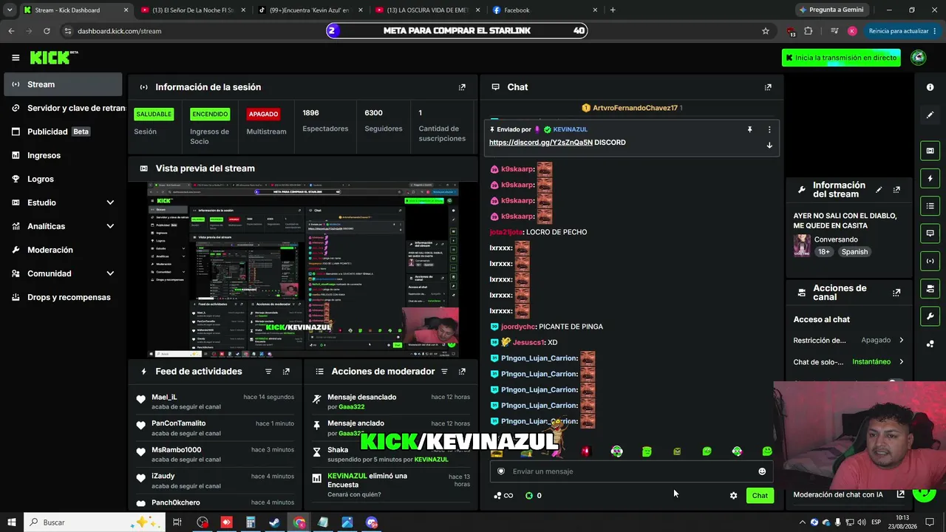
Task: Open the Windows Start menu
Action: coord(12,522)
